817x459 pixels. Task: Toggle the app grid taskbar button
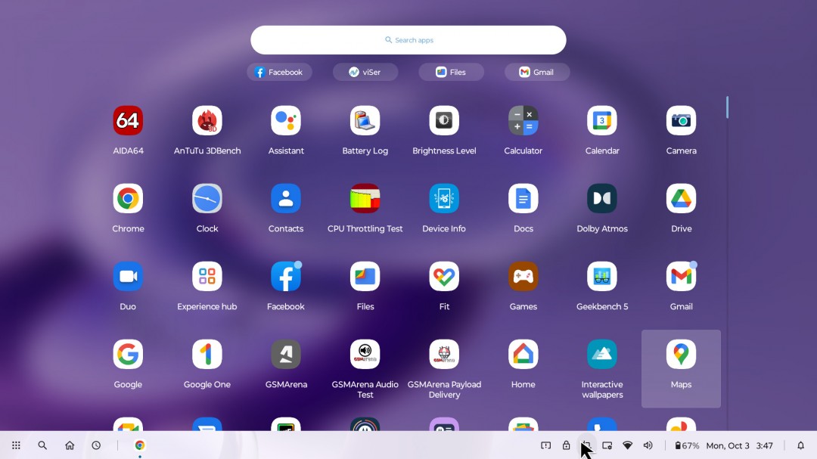16,445
